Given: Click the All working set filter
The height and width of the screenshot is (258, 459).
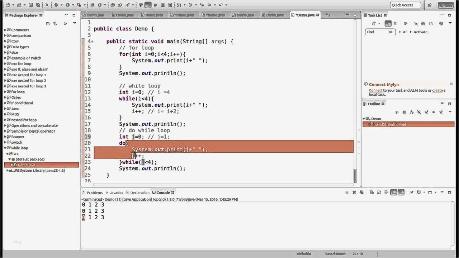Looking at the screenshot, I should pyautogui.click(x=405, y=32).
